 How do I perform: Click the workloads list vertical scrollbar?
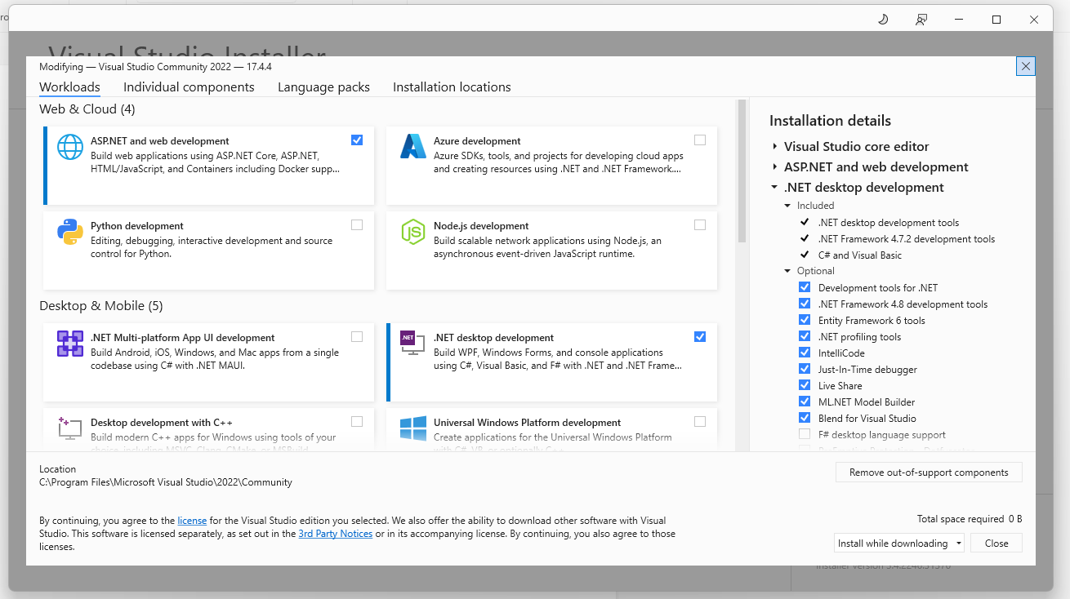tap(742, 171)
